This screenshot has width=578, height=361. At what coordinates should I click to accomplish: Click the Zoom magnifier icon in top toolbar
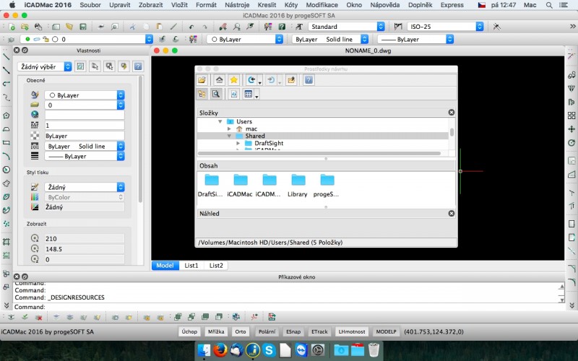click(x=237, y=27)
